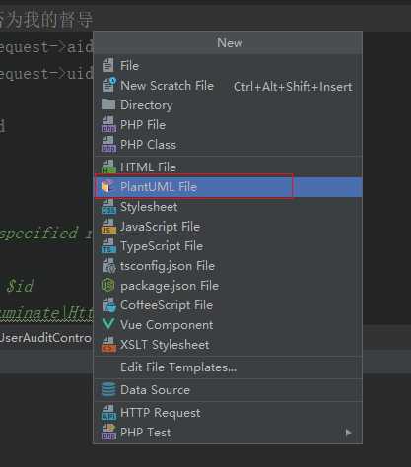Click the PlantUML File icon
Viewport: 411px width, 467px height.
(107, 186)
